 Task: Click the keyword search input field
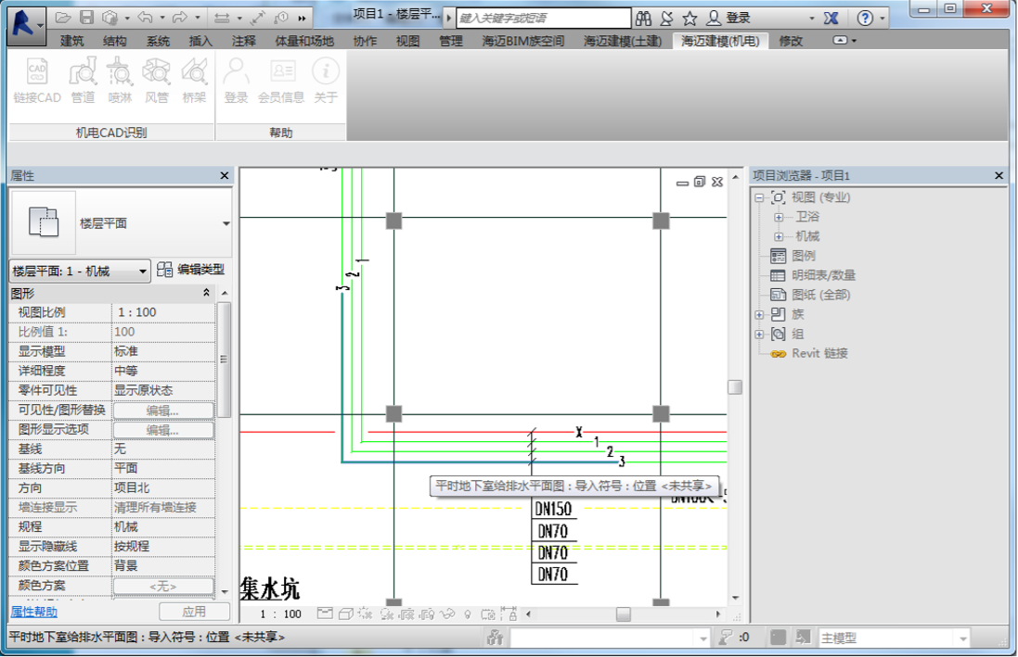click(x=544, y=19)
